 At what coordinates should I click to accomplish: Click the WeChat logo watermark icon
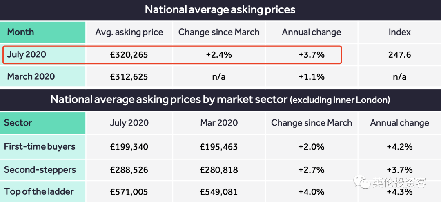(362, 182)
